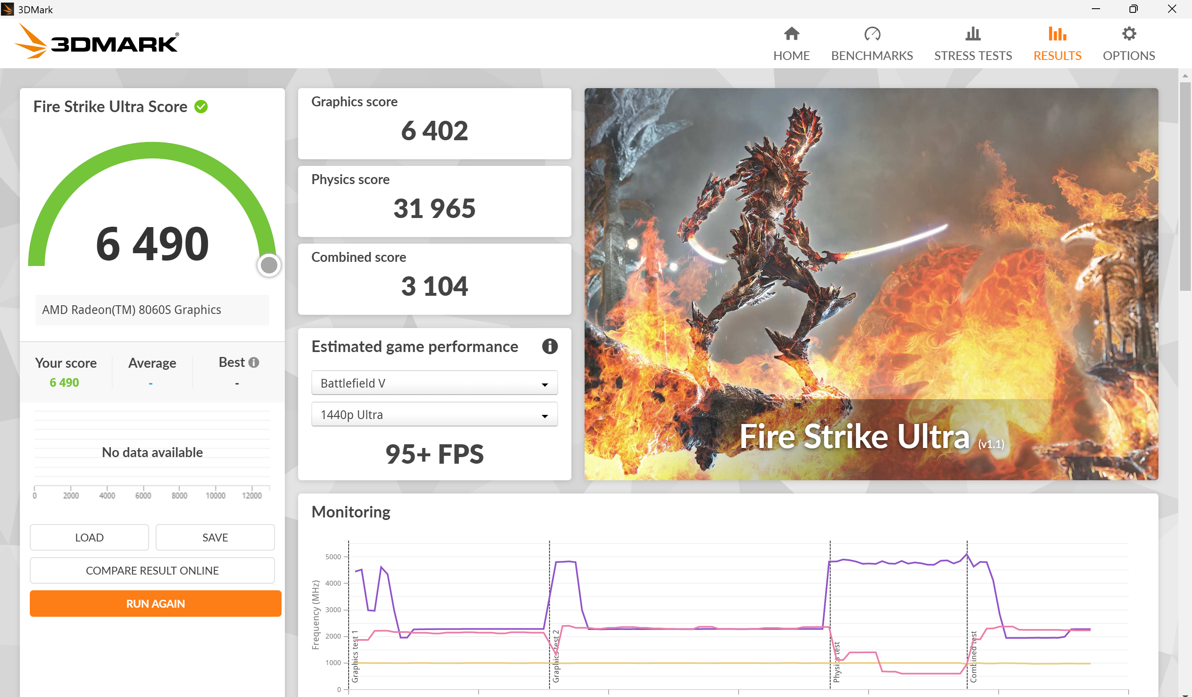Click the Stress Tests bar-chart icon

tap(973, 34)
